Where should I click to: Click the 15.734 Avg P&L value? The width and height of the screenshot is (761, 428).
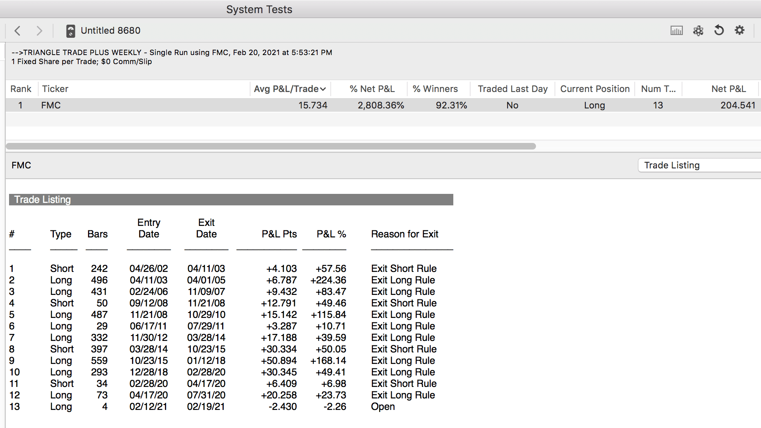313,105
